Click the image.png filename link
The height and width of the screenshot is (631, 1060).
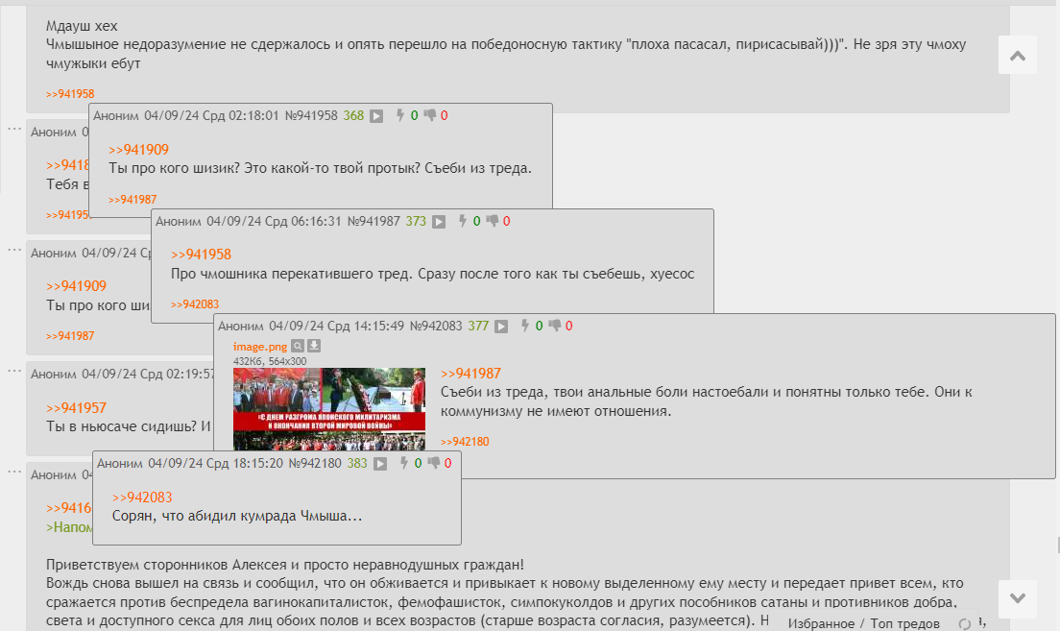tap(259, 346)
